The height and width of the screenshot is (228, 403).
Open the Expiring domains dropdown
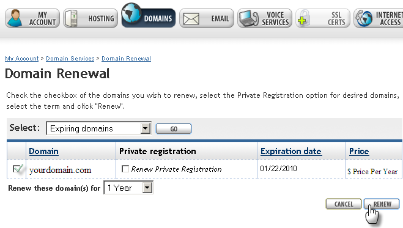(x=98, y=128)
